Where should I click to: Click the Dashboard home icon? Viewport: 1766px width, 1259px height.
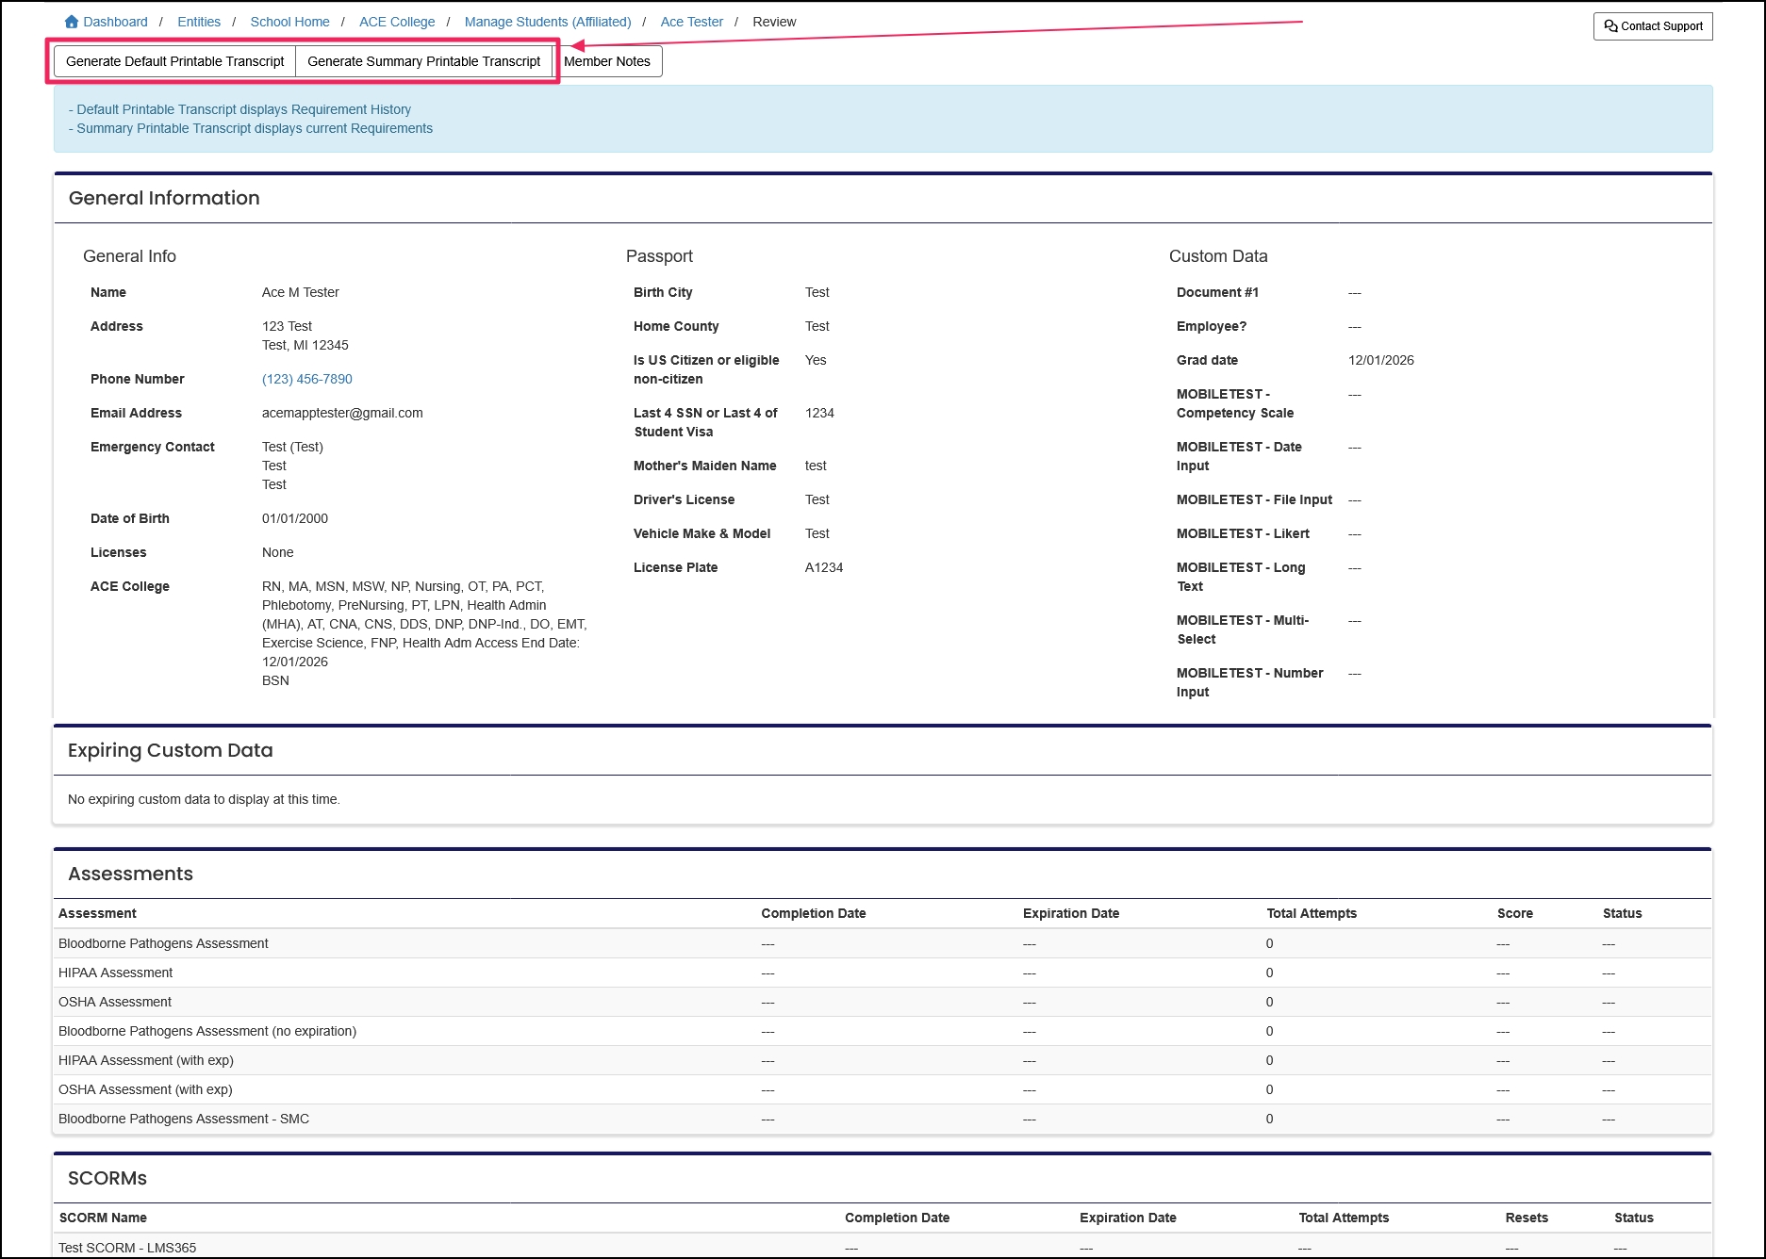pyautogui.click(x=72, y=22)
